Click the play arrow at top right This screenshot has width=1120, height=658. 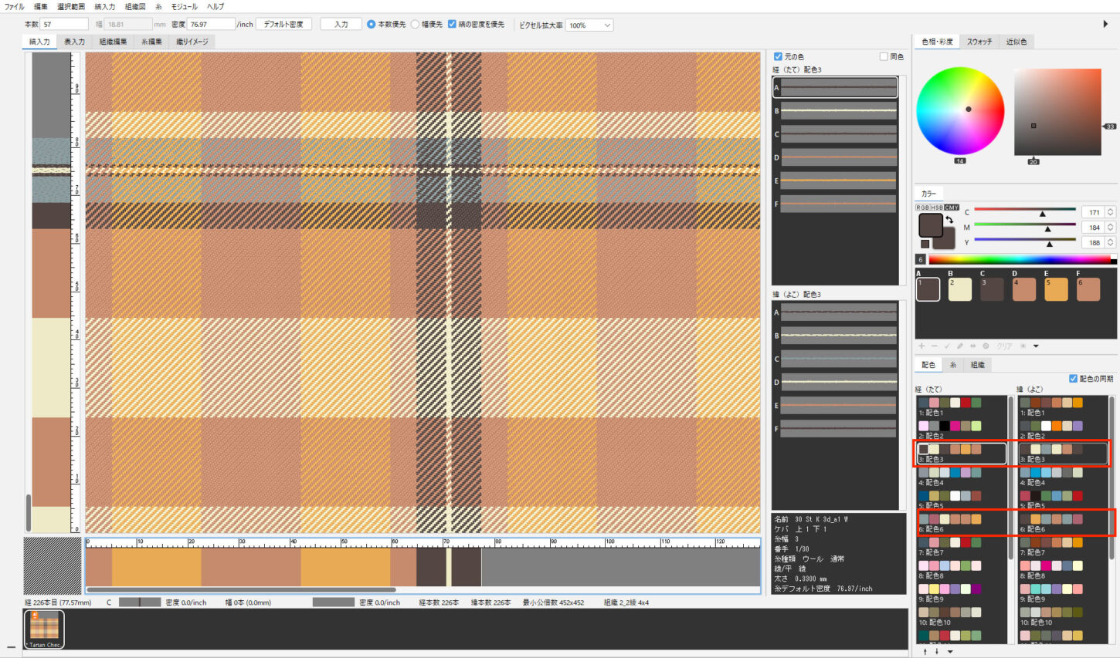click(1105, 24)
